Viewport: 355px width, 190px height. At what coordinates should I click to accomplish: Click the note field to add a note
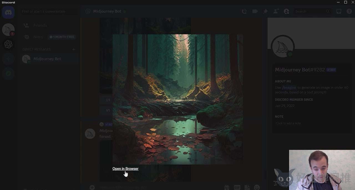point(311,123)
